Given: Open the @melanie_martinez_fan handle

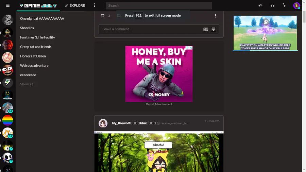Looking at the screenshot, I should coord(172,123).
